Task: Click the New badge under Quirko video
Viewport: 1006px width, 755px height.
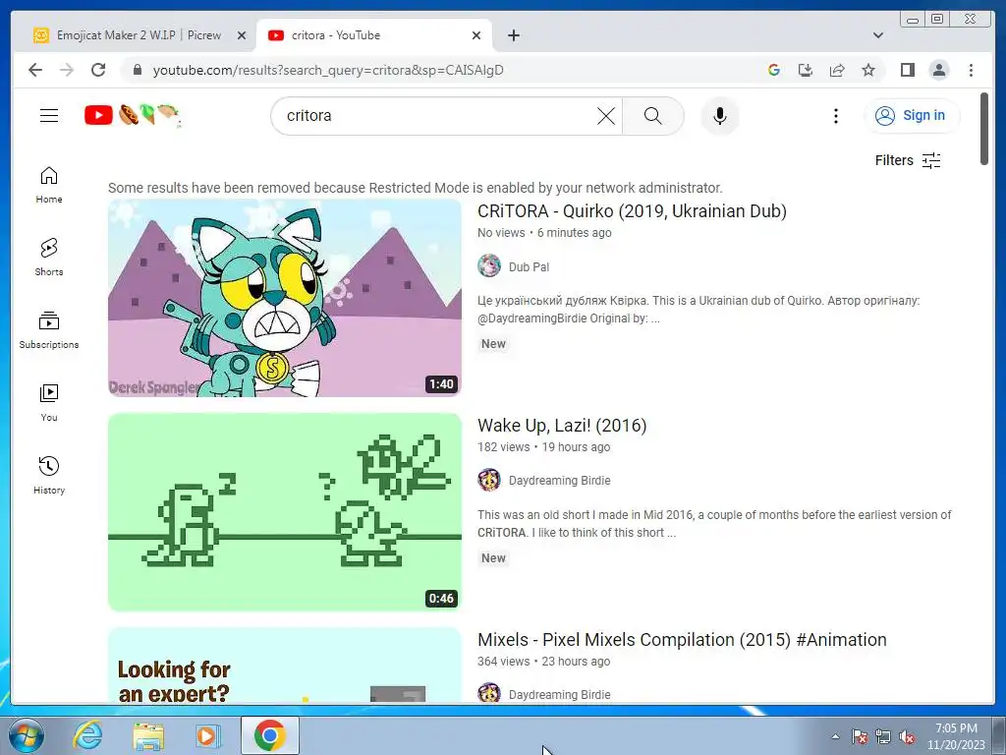Action: (x=493, y=344)
